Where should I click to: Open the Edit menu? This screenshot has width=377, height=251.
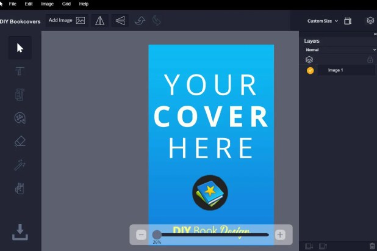(x=29, y=4)
